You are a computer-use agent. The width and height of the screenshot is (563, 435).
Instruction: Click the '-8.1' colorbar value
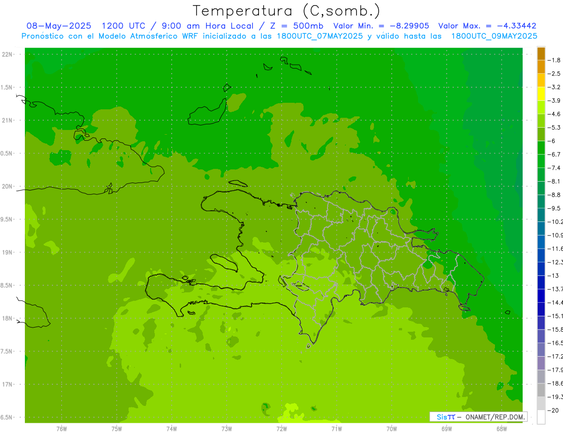coord(554,181)
